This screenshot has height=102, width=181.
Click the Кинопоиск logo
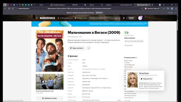[48, 18]
